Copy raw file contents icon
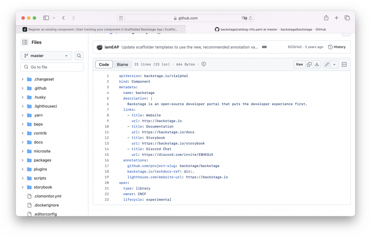 [309, 64]
